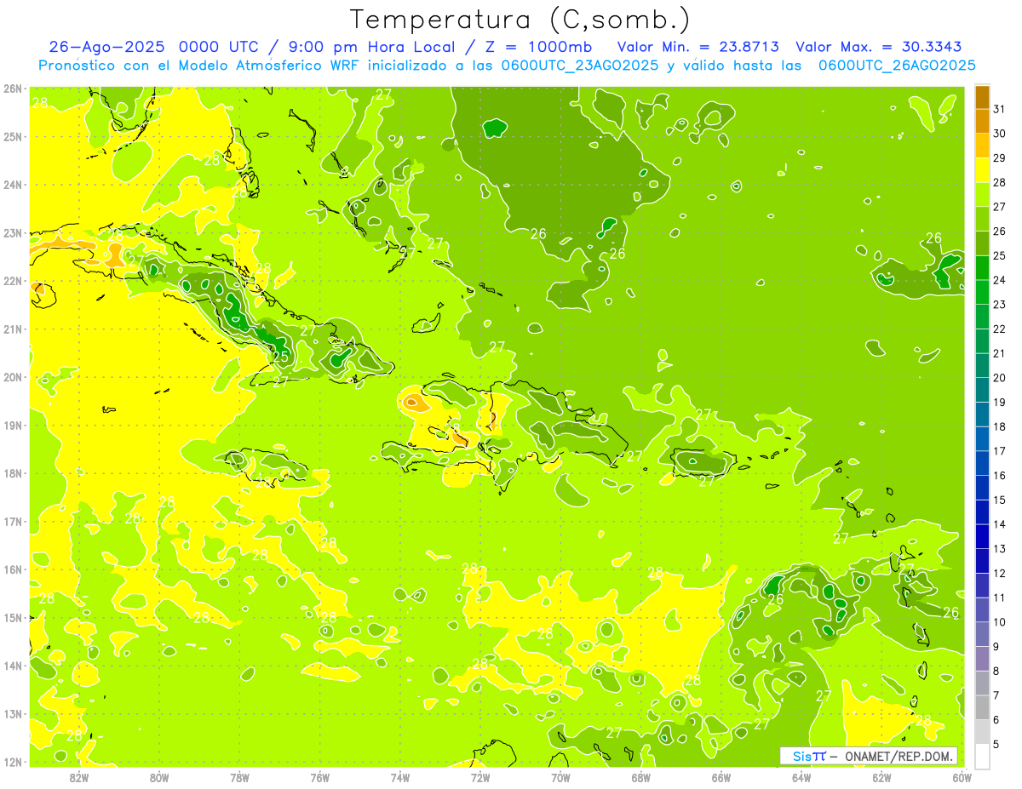Click color bar label "31"
Viewport: 1022px width, 789px height.
point(999,109)
